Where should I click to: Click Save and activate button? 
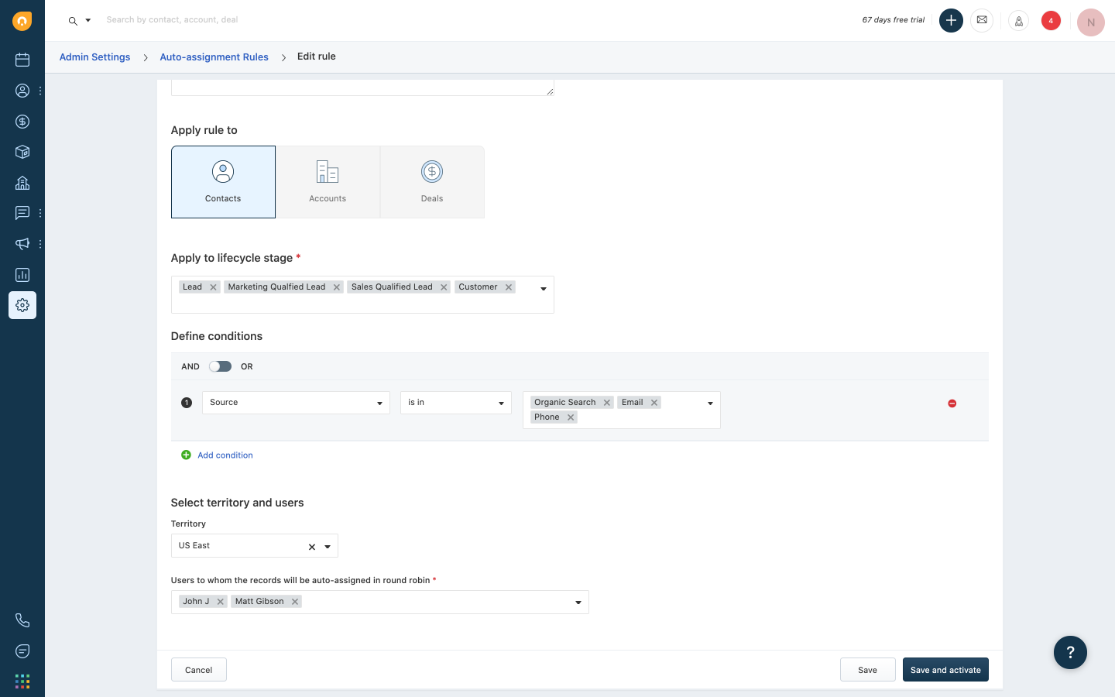tap(945, 670)
